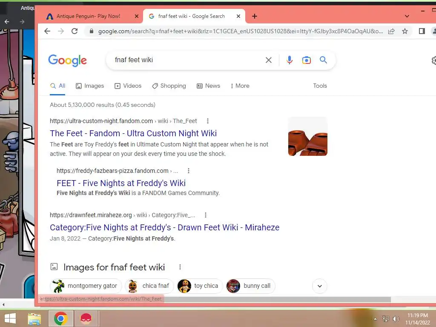Open The Feet - Fandom - Ultra Custom Night Wiki

(133, 133)
